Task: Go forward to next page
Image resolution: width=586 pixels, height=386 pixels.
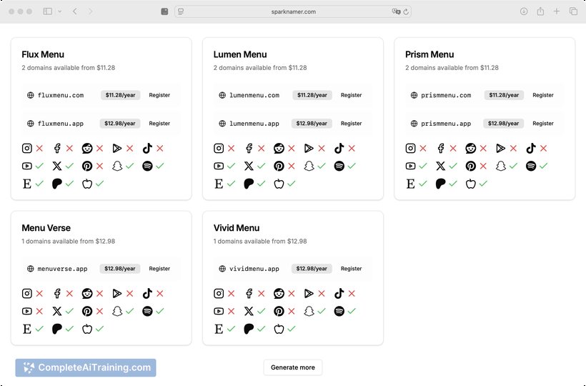Action: (x=91, y=11)
